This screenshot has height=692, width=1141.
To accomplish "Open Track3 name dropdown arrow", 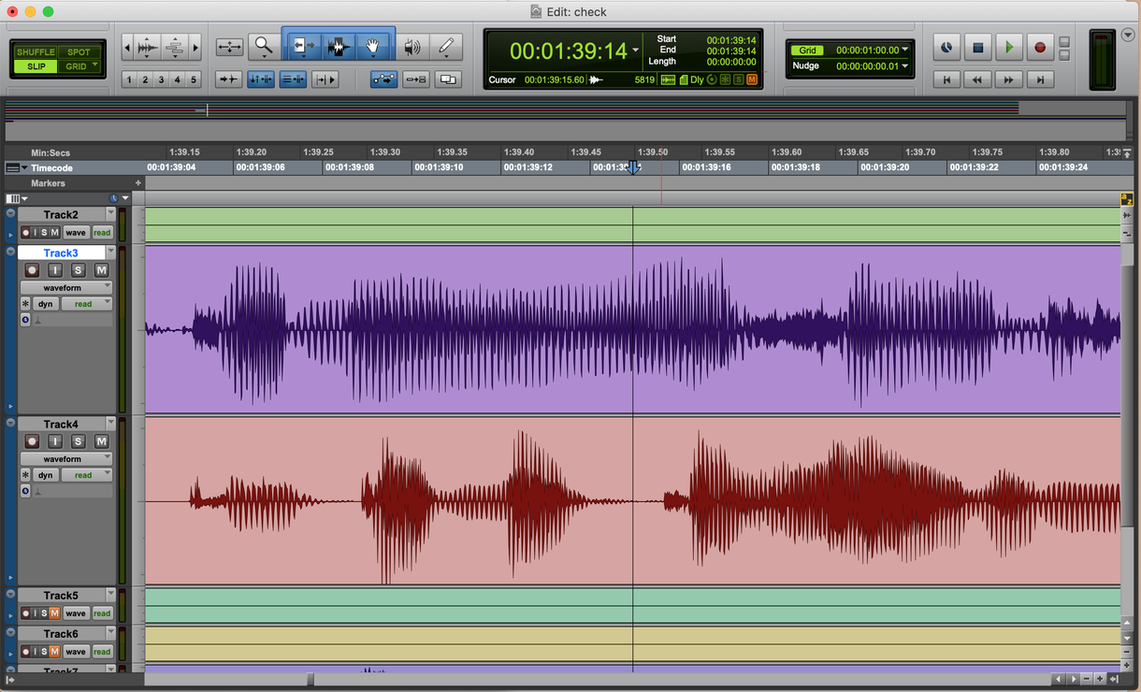I will click(111, 252).
